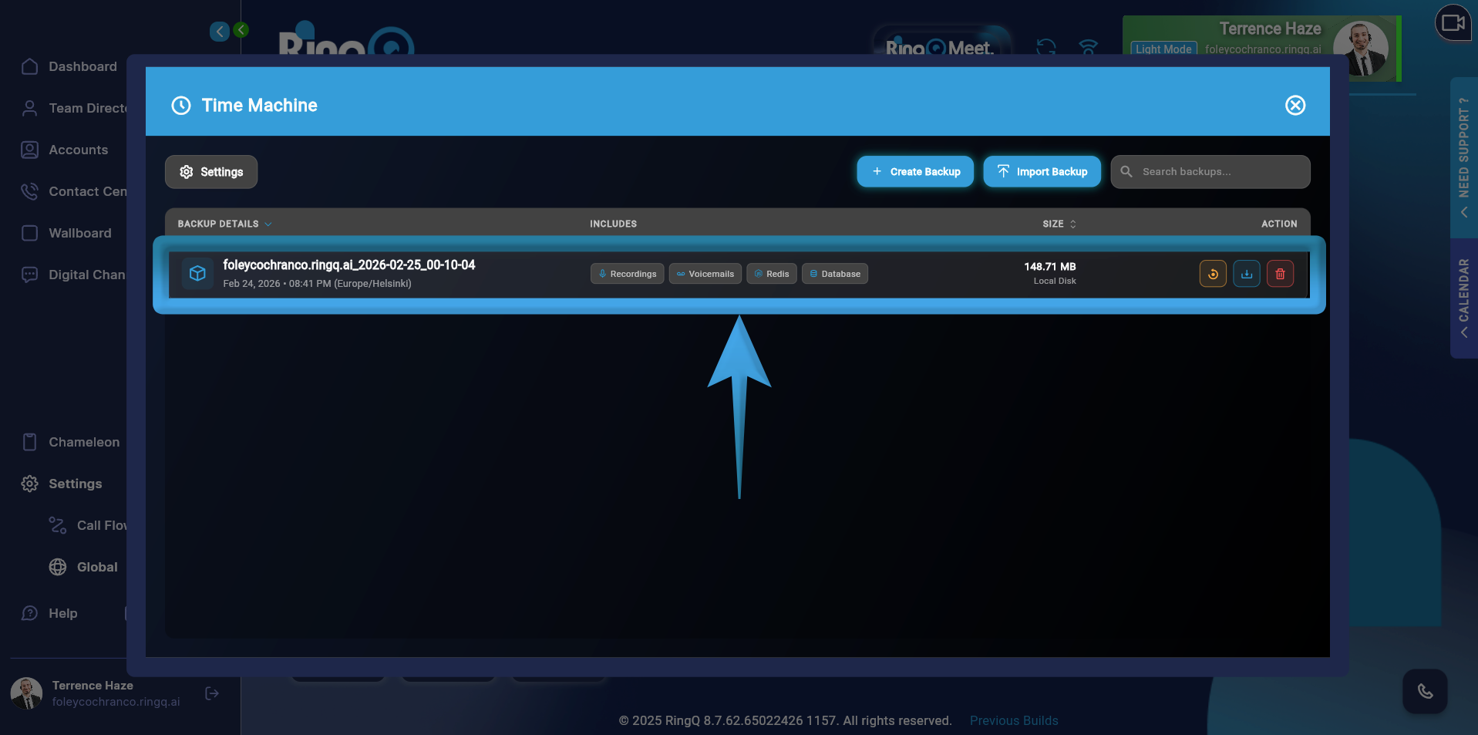The image size is (1478, 735).
Task: Click the Search backups input field
Action: click(1210, 171)
